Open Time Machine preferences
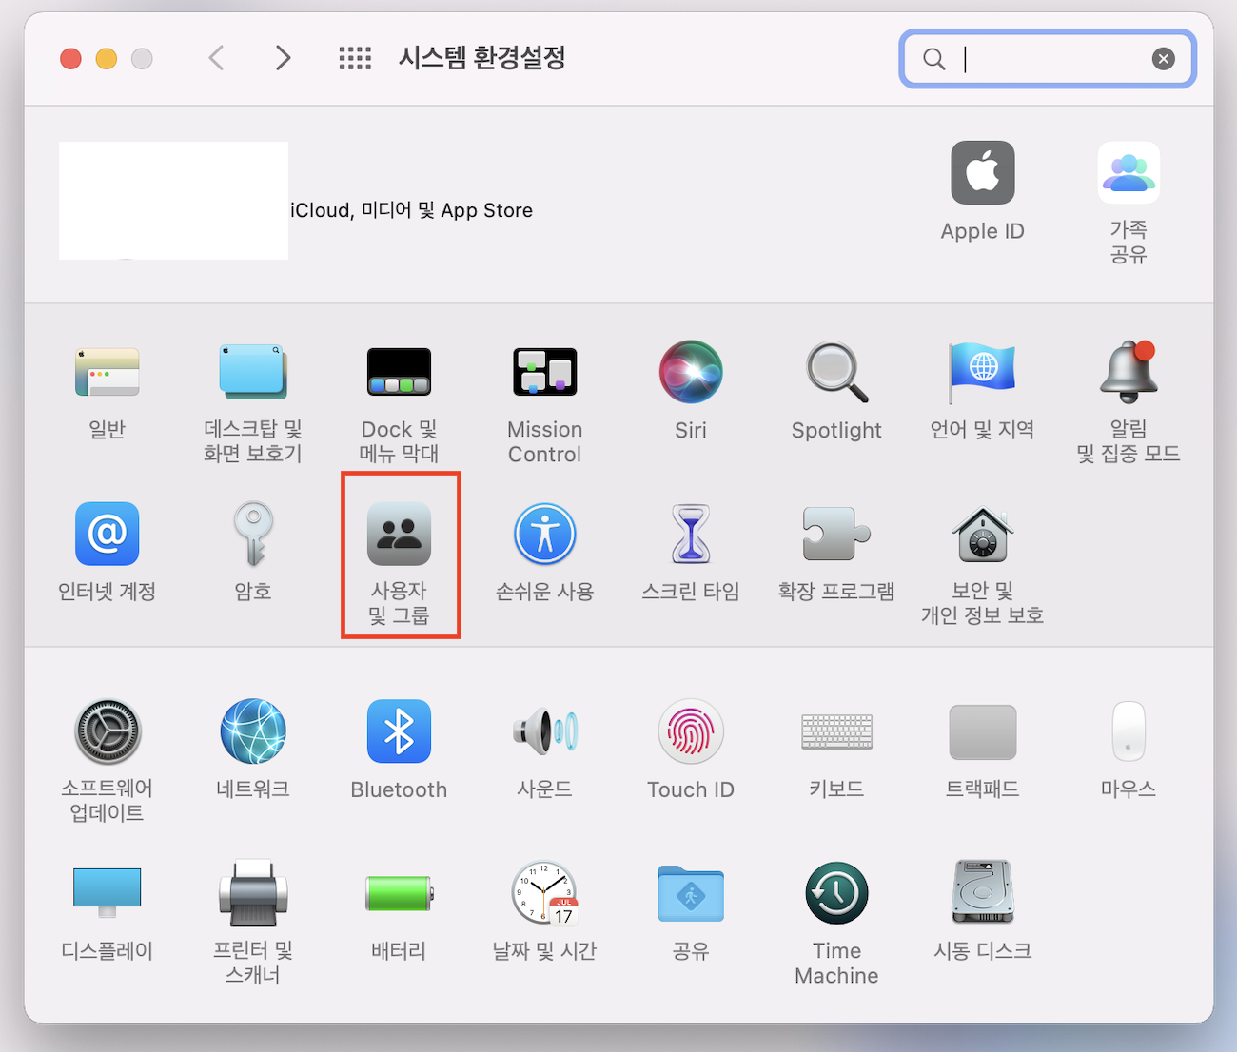 point(836,893)
